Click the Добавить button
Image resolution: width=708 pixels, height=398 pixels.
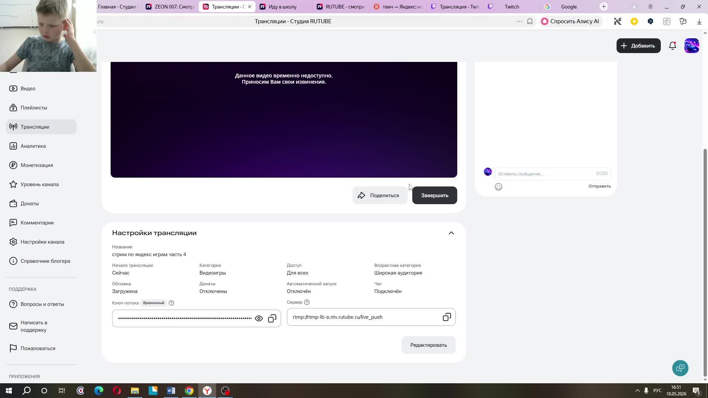639,46
